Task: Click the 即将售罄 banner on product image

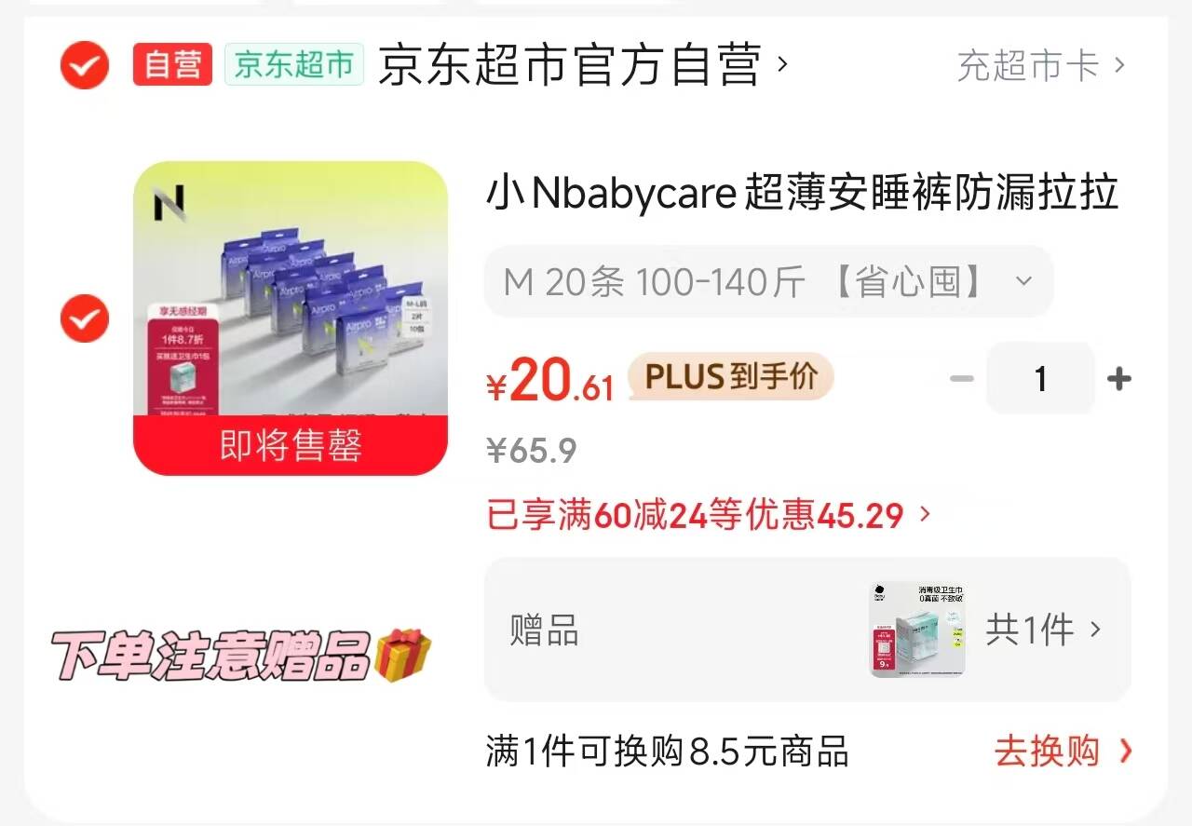Action: click(x=291, y=445)
